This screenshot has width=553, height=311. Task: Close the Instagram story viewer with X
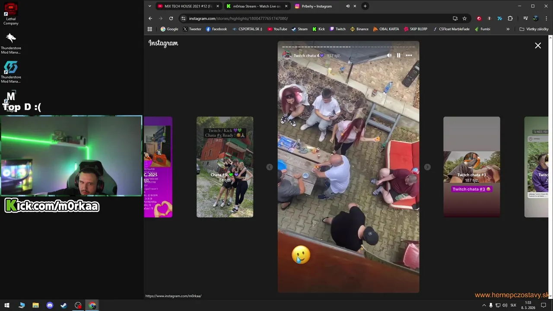click(538, 45)
